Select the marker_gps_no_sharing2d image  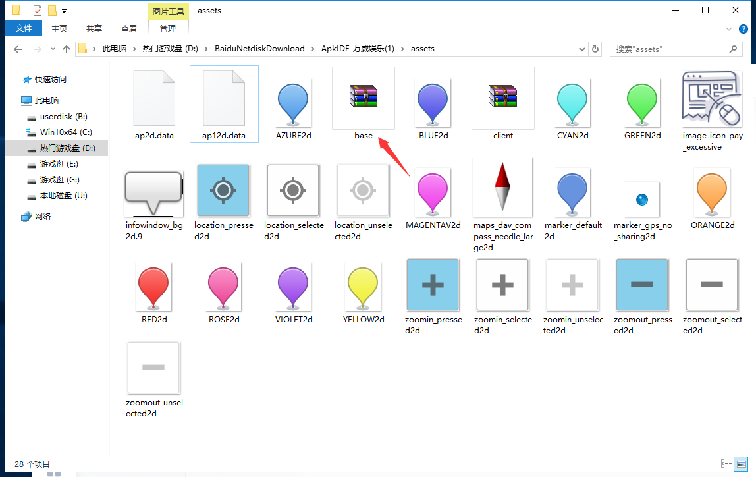click(x=641, y=199)
